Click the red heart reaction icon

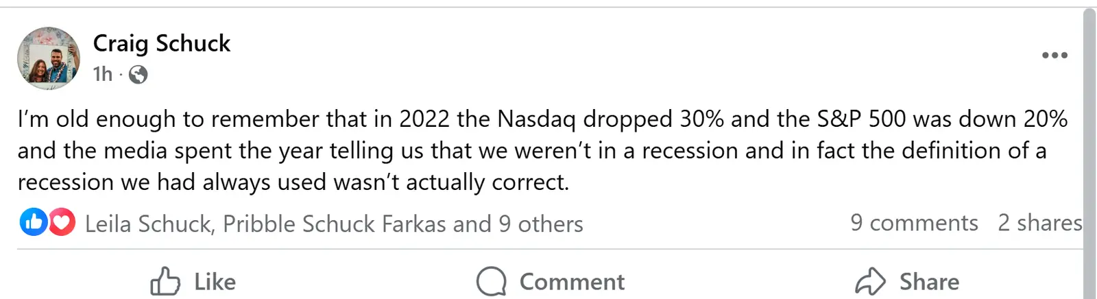pyautogui.click(x=62, y=222)
